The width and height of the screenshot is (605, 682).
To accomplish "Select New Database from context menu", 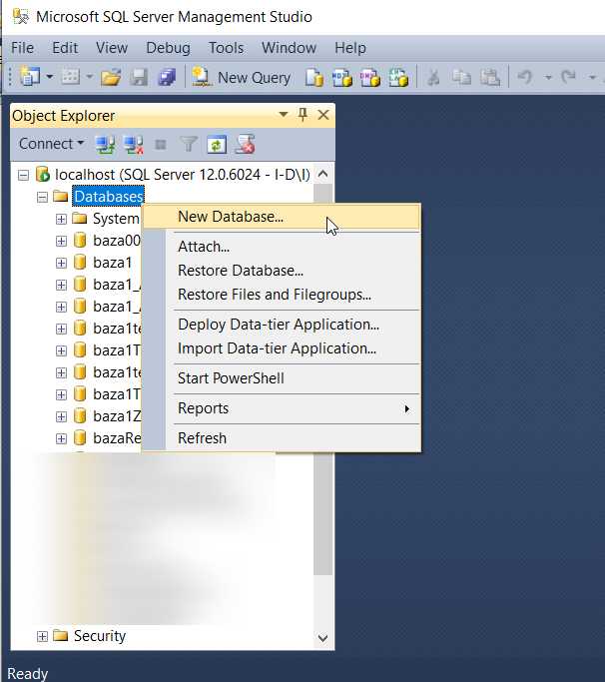I will [231, 216].
